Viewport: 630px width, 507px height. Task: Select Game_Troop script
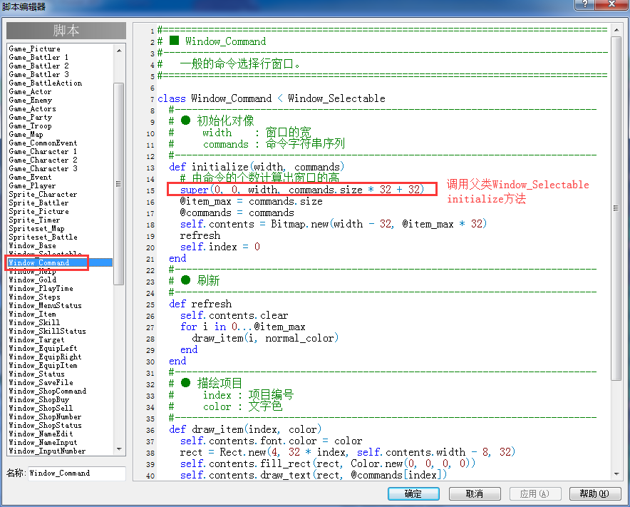30,126
